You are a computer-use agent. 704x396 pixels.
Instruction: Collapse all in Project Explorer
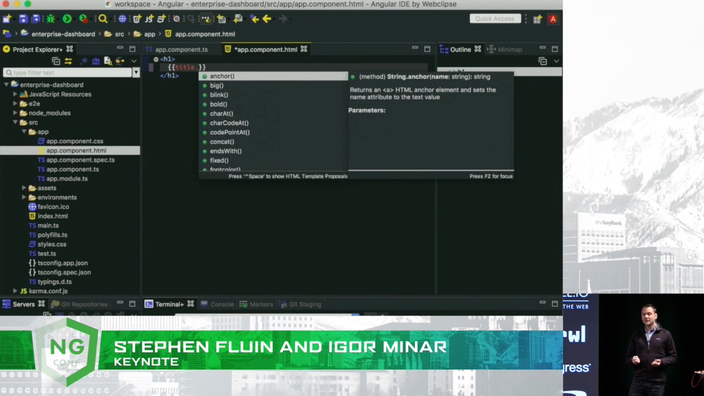click(56, 61)
